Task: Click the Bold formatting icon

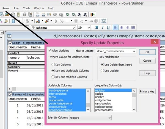Action: tap(97, 28)
